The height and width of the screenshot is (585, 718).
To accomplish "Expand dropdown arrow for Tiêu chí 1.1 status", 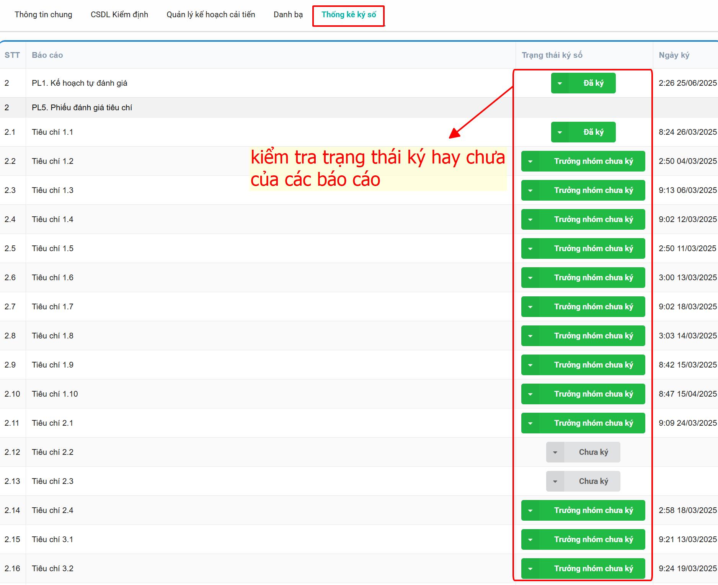I will (x=560, y=132).
